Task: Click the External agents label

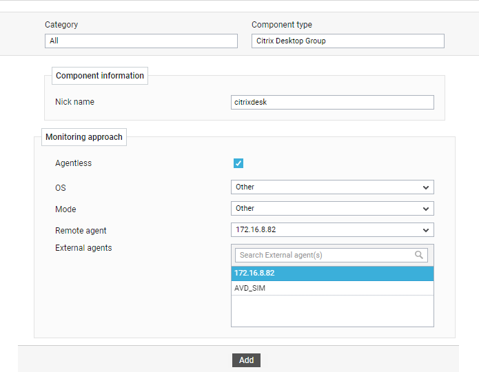Action: (83, 248)
